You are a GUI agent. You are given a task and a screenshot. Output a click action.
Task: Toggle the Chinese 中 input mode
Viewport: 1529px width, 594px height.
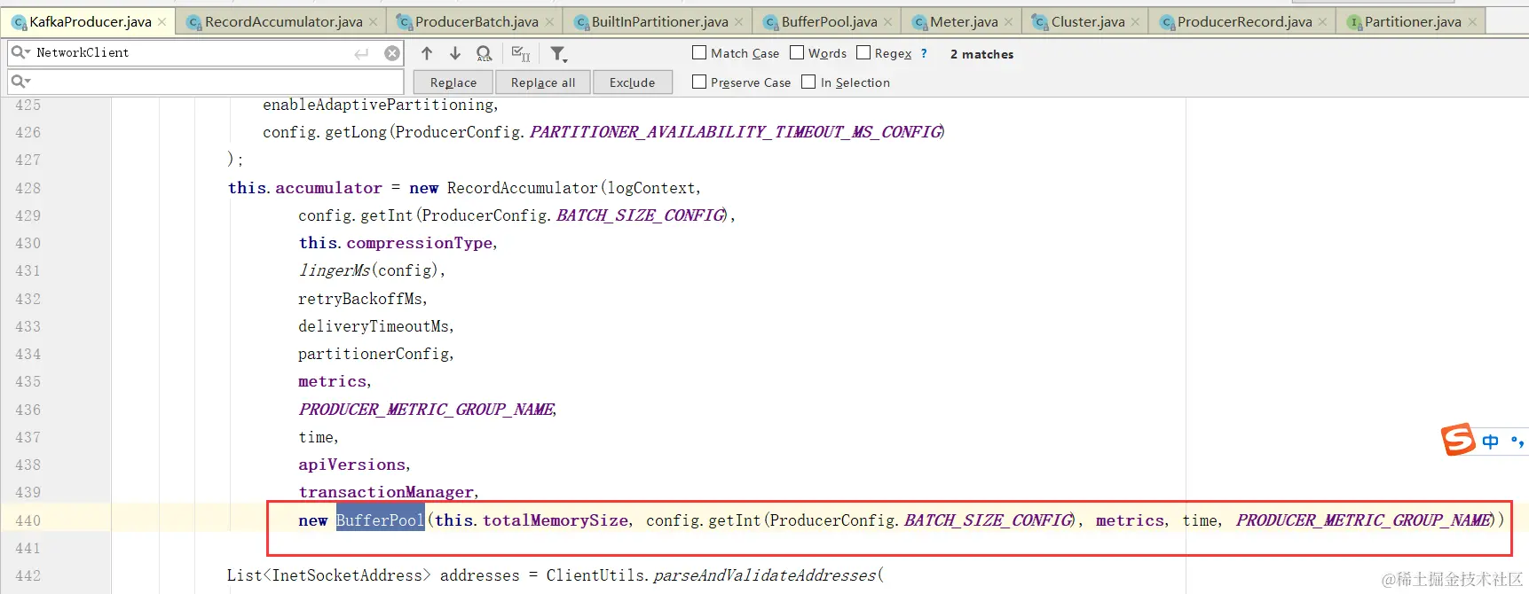coord(1491,442)
